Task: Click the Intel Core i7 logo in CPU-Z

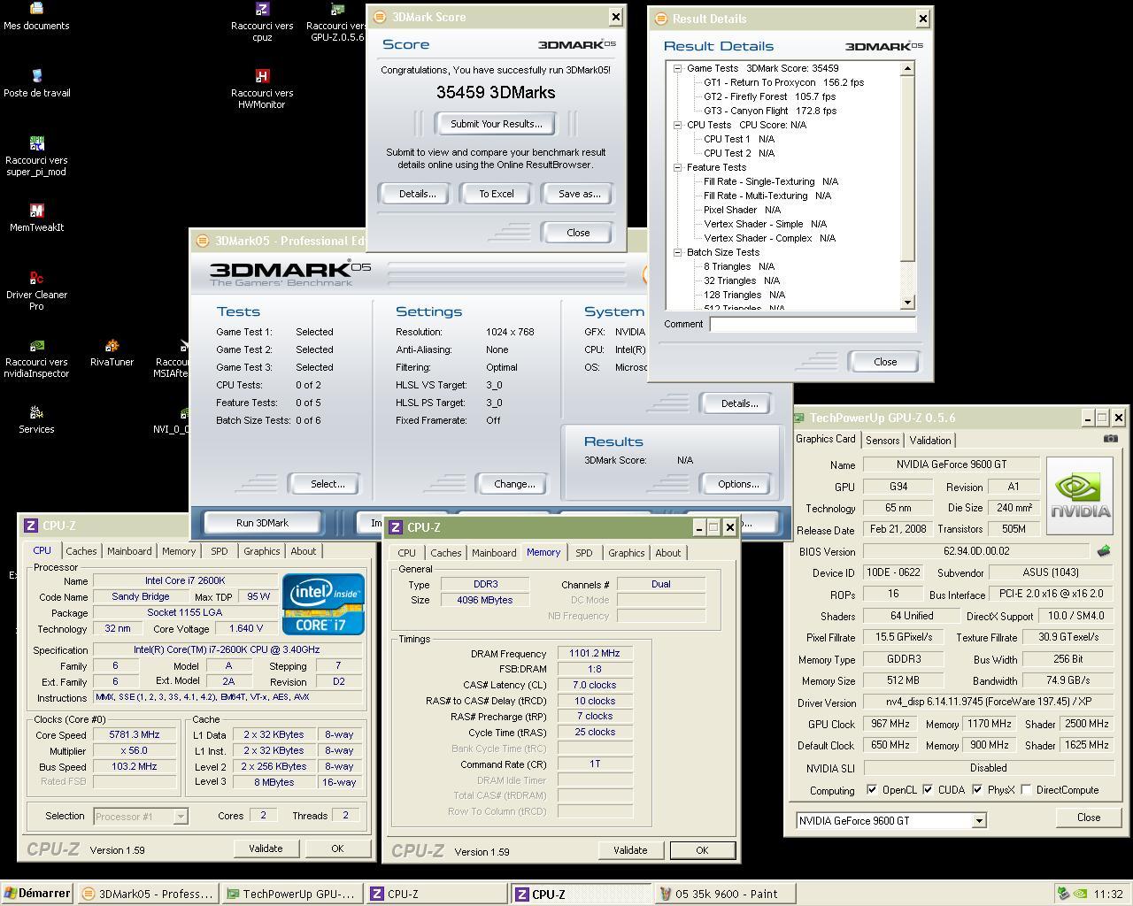Action: 323,603
